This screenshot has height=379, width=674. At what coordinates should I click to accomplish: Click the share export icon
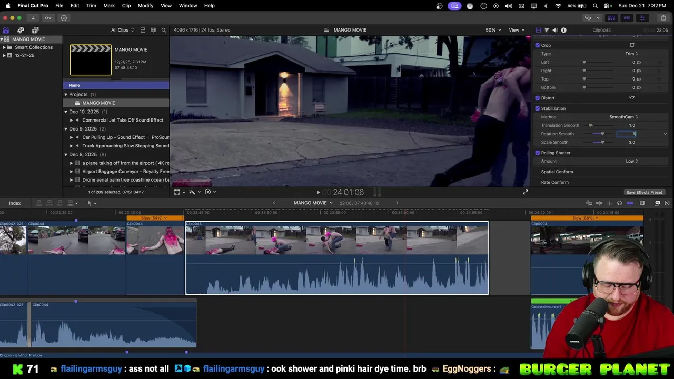click(x=663, y=18)
